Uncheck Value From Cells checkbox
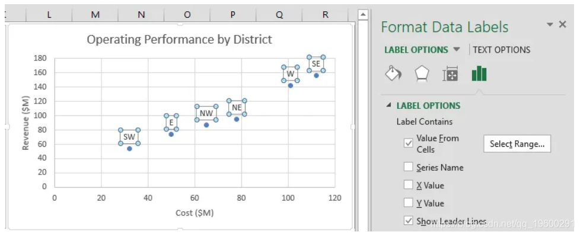Screen dimensions: 580x235 [408, 143]
